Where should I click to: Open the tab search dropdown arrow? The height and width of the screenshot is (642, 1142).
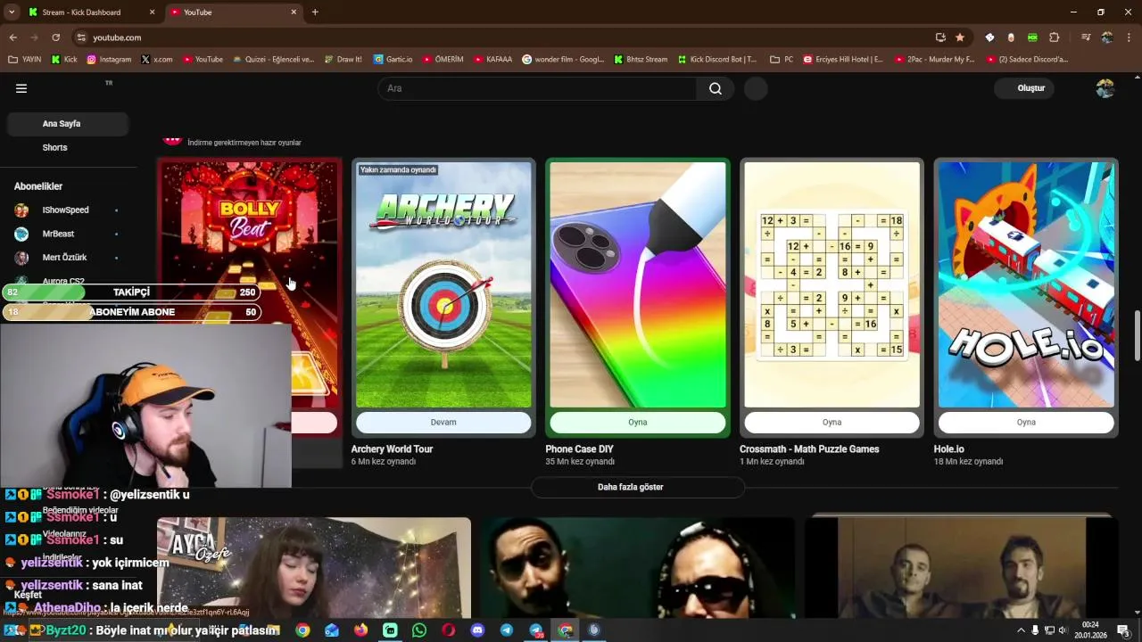tap(12, 12)
